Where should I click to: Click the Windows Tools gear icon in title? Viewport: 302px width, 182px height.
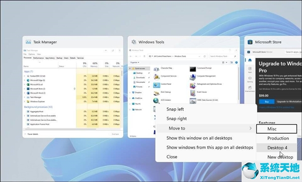pyautogui.click(x=134, y=42)
